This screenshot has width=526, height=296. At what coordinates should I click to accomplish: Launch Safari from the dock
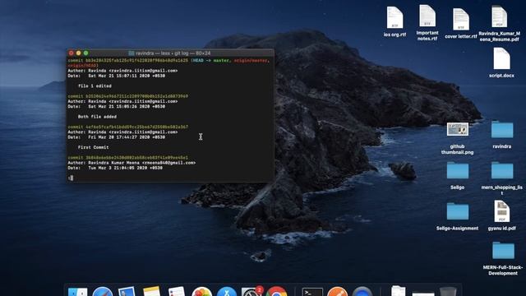[x=102, y=292]
